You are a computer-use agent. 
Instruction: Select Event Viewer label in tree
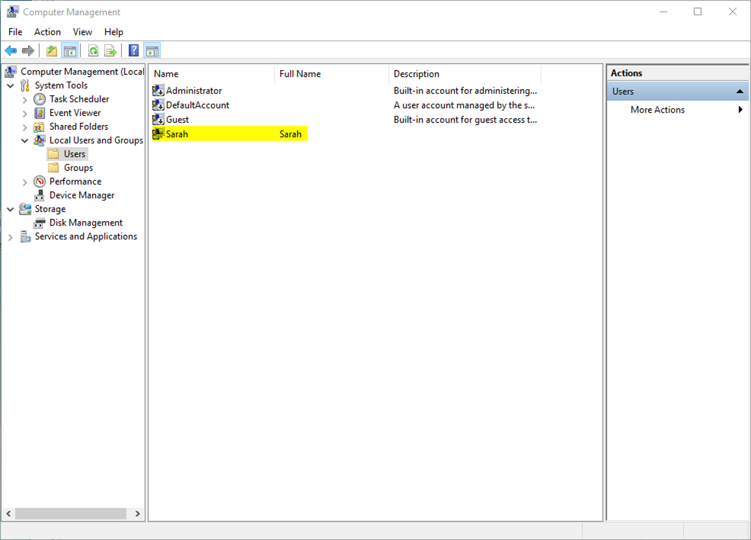coord(75,113)
